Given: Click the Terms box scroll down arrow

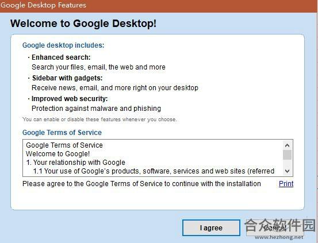Looking at the screenshot, I should click(287, 171).
